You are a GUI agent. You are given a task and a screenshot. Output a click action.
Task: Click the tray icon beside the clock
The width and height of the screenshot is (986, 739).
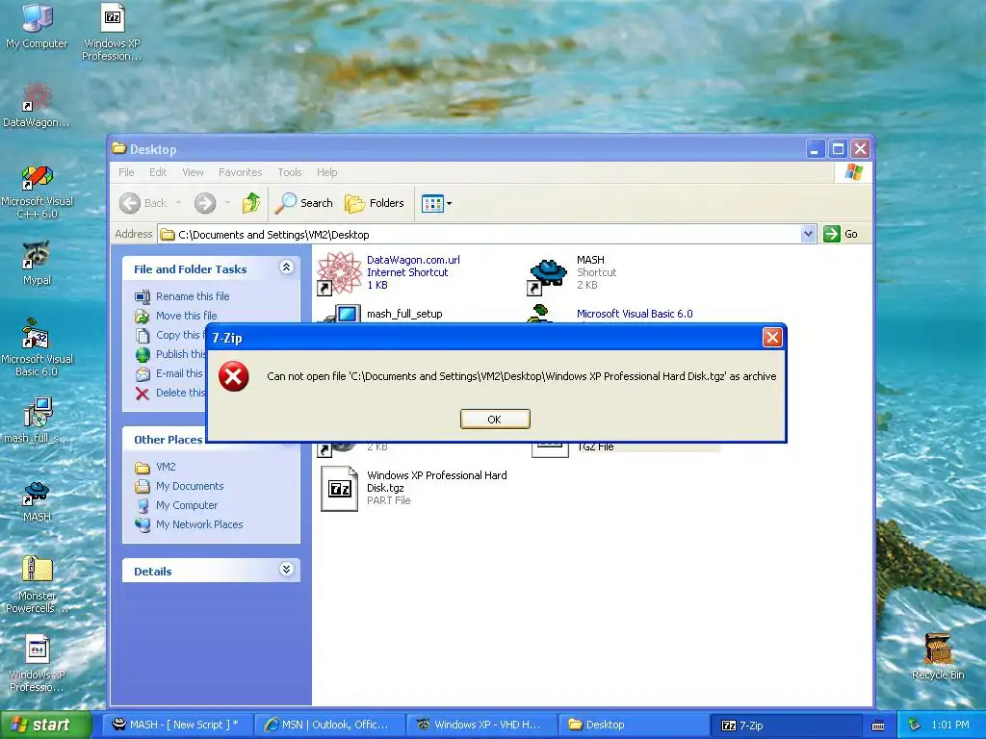915,726
